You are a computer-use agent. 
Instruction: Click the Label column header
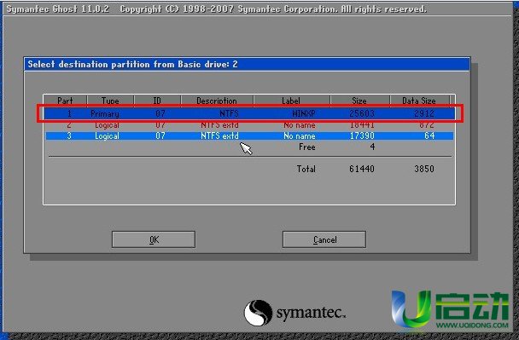(291, 101)
